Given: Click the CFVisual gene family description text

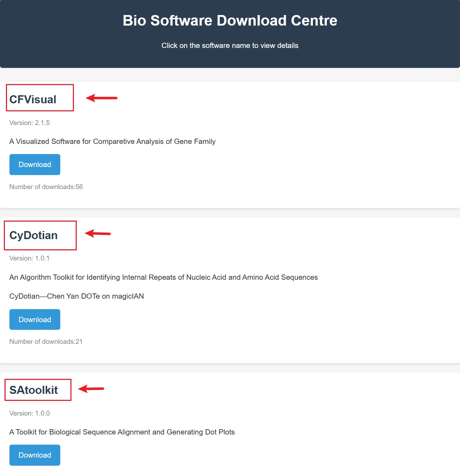Looking at the screenshot, I should 112,141.
